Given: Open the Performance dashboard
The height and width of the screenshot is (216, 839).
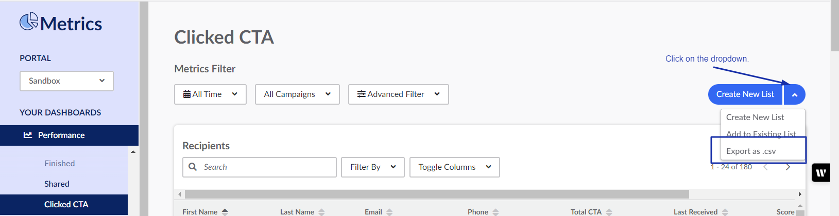Looking at the screenshot, I should [61, 135].
